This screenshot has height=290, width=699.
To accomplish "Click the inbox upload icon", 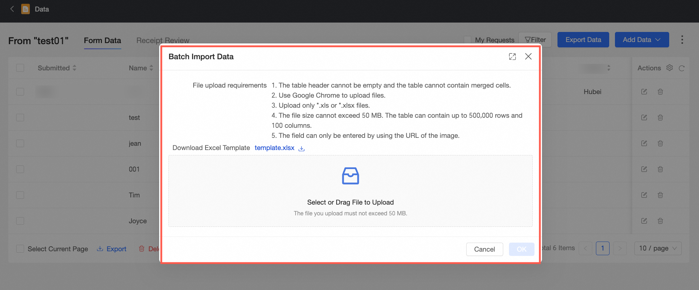I will point(350,176).
